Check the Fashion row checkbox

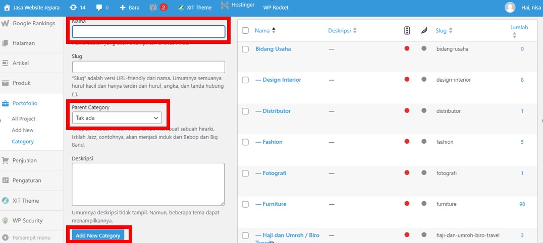[x=246, y=142]
